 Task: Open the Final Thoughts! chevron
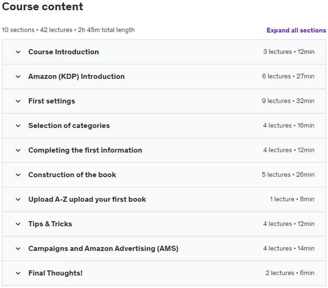pyautogui.click(x=18, y=273)
